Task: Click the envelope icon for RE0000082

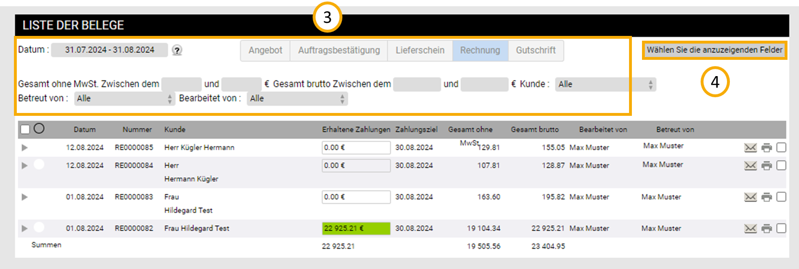Action: coord(750,229)
